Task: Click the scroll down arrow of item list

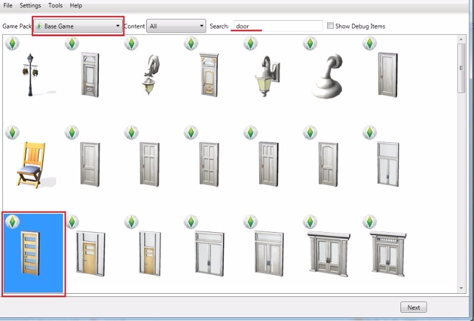Action: (x=462, y=288)
